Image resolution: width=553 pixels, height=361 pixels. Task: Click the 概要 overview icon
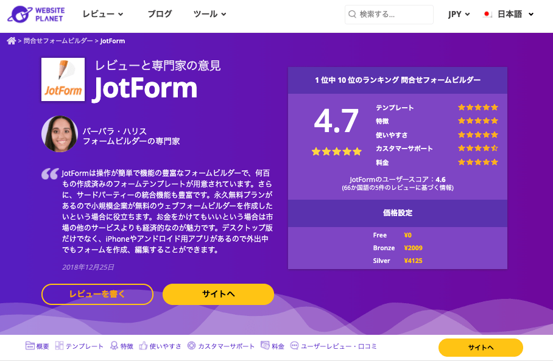(x=30, y=346)
